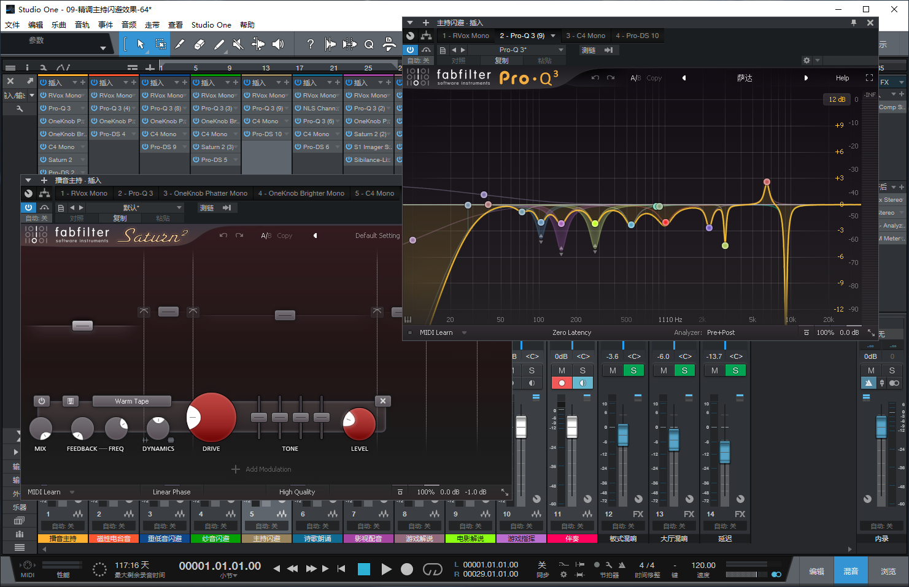Open the 音频 menu
Screen dimensions: 909x587
coord(129,25)
